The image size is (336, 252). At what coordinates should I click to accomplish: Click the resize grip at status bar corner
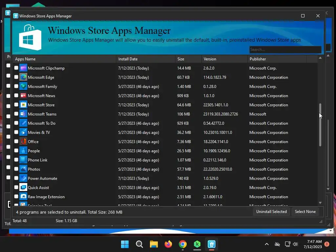(x=321, y=222)
